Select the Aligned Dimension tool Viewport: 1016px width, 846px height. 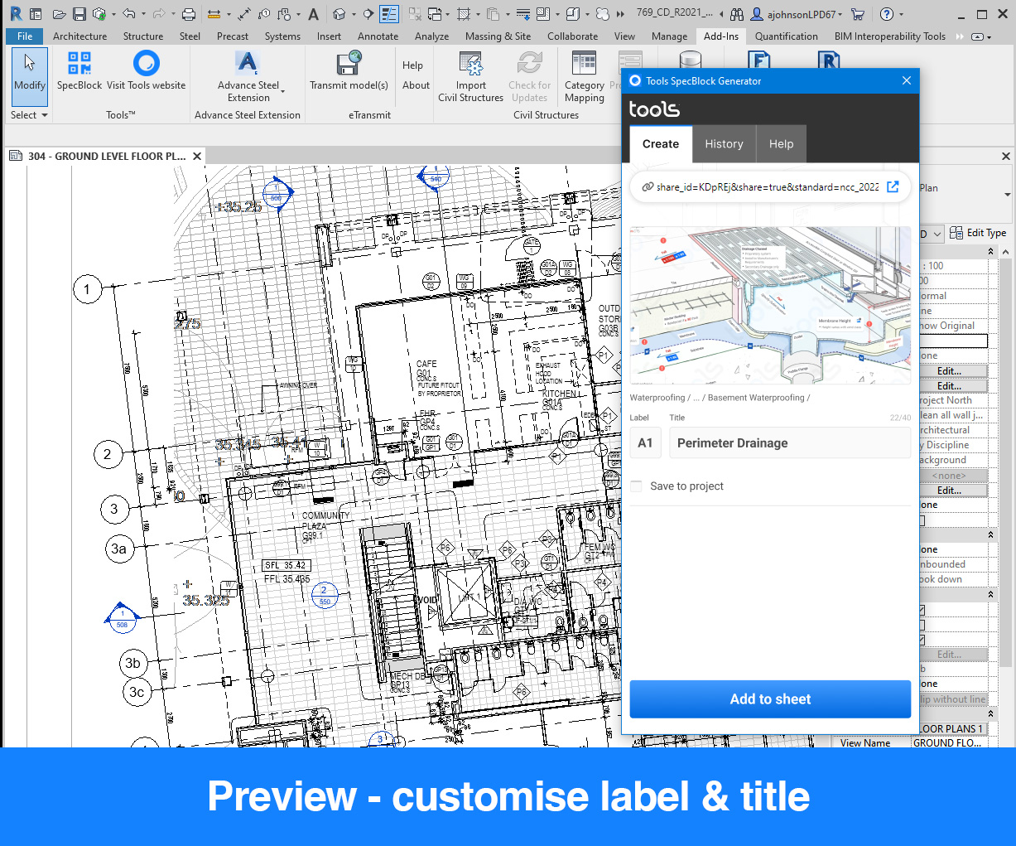pos(244,14)
